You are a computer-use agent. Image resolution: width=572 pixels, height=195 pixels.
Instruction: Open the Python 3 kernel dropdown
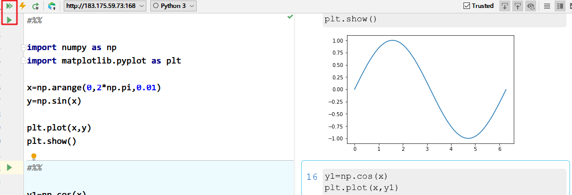point(174,6)
